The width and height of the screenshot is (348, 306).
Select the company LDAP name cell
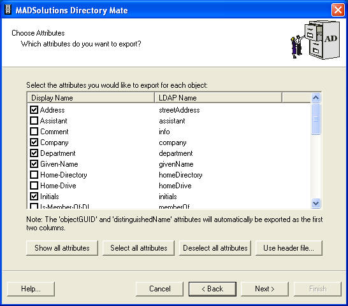pyautogui.click(x=173, y=143)
